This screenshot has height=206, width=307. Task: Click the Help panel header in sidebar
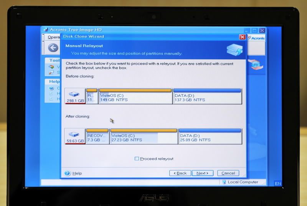pyautogui.click(x=53, y=81)
